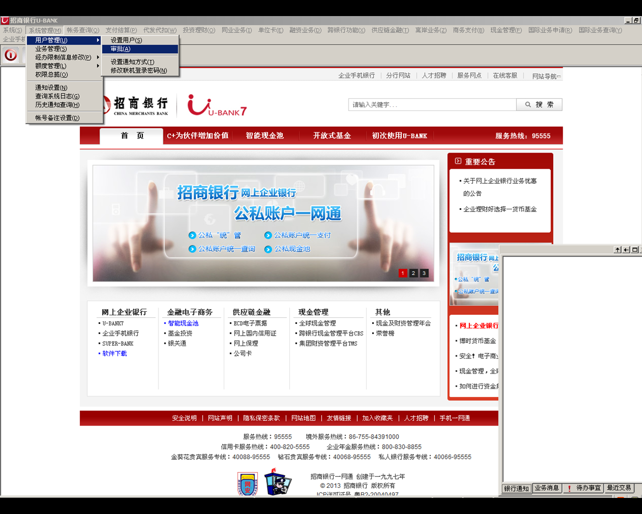
Task: Open the 企业手机银行 top link
Action: click(357, 75)
